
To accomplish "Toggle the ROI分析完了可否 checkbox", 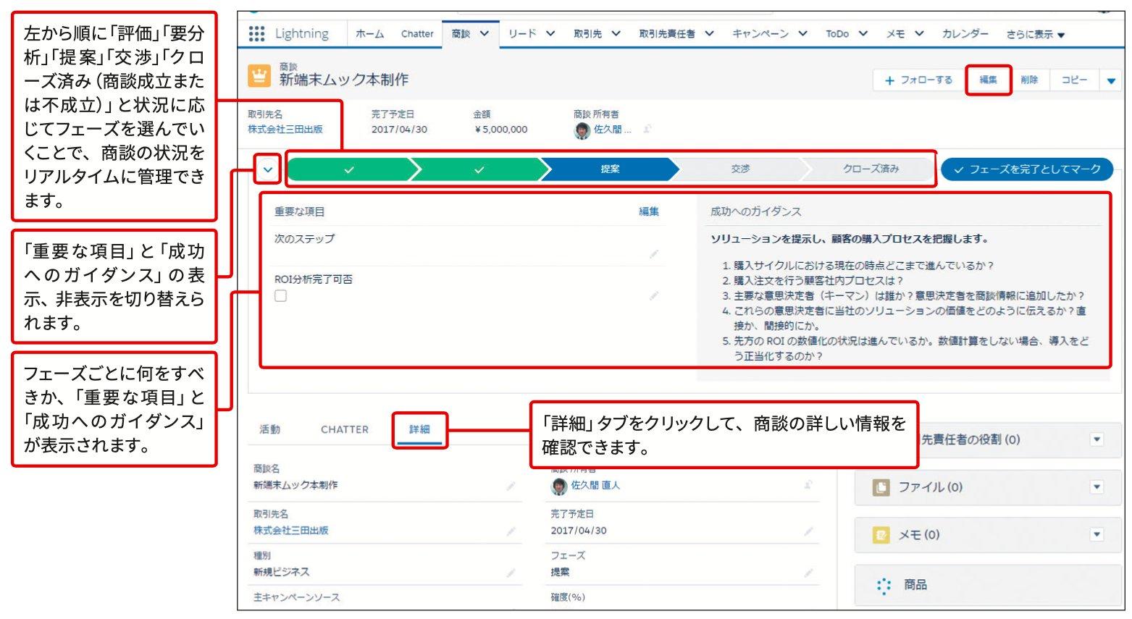I will (x=280, y=295).
